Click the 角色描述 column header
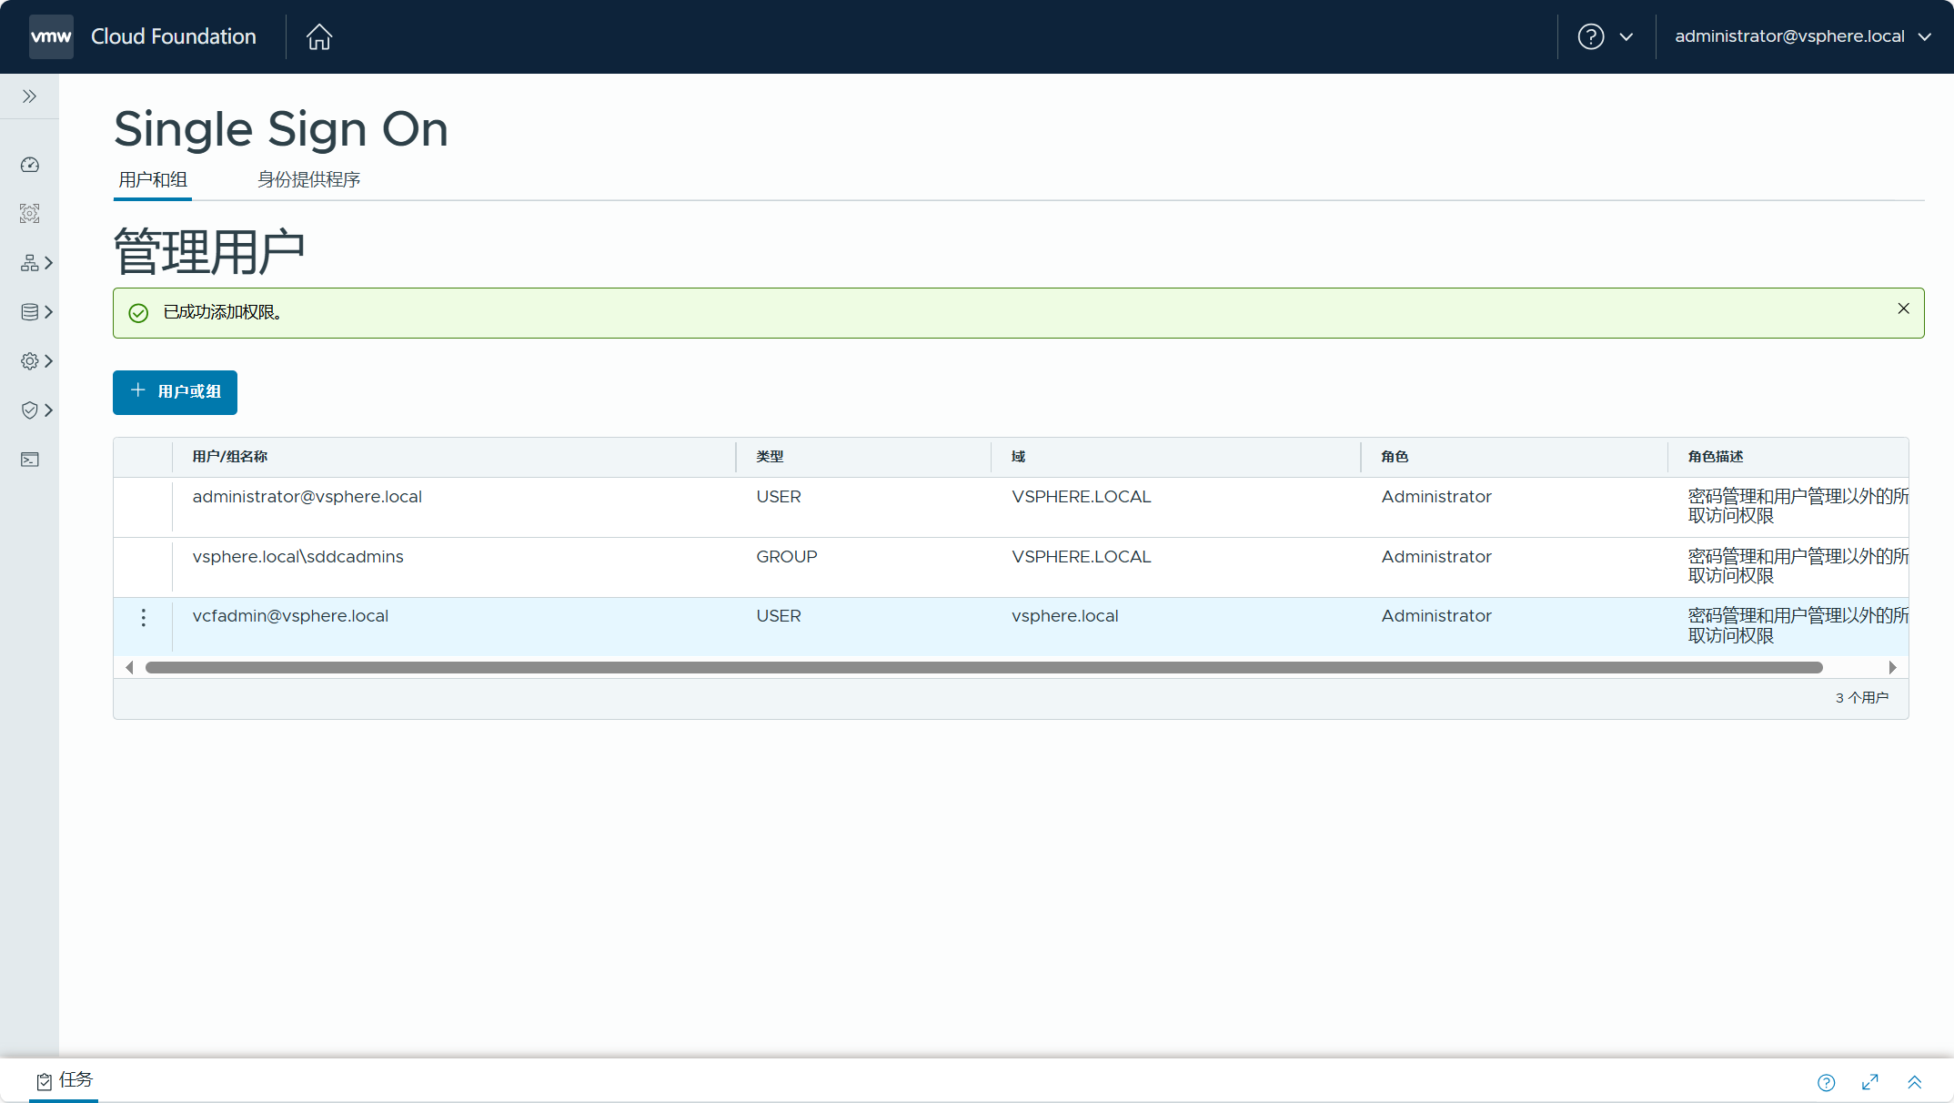The width and height of the screenshot is (1954, 1103). 1716,457
